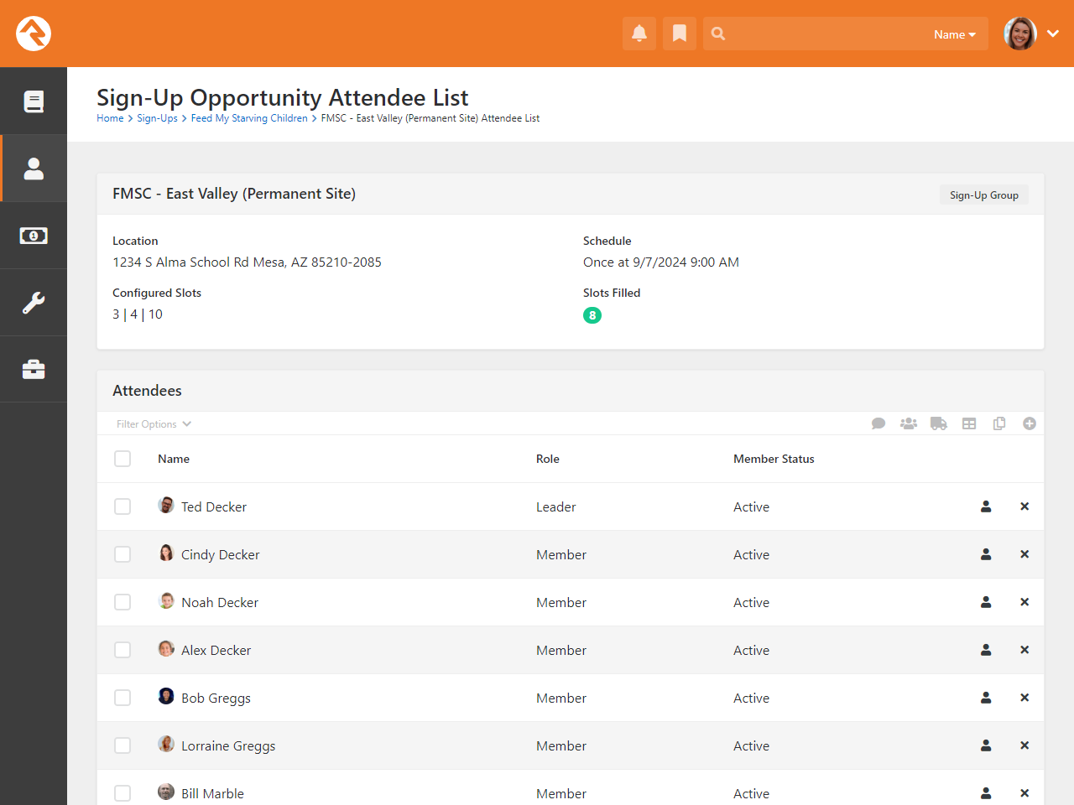Open the notifications bell
1074x805 pixels.
coord(639,34)
